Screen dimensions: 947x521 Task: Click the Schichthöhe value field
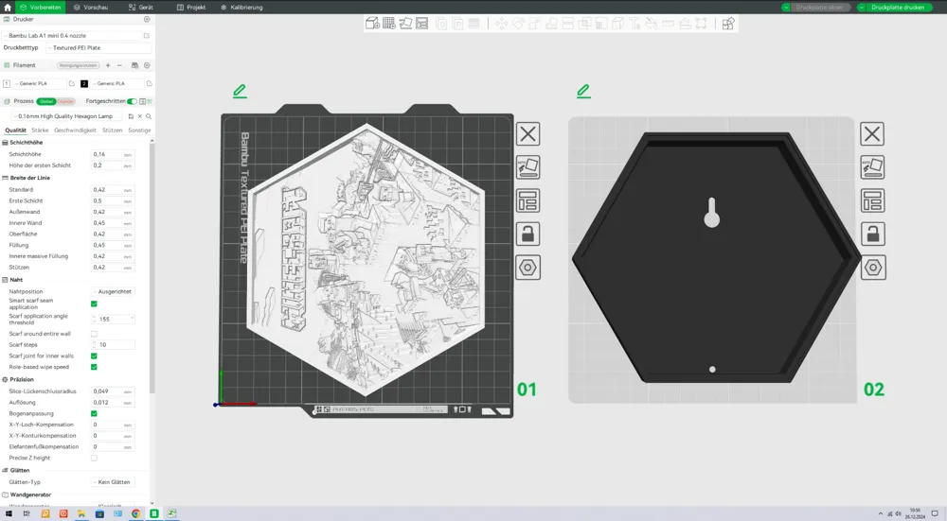click(106, 154)
